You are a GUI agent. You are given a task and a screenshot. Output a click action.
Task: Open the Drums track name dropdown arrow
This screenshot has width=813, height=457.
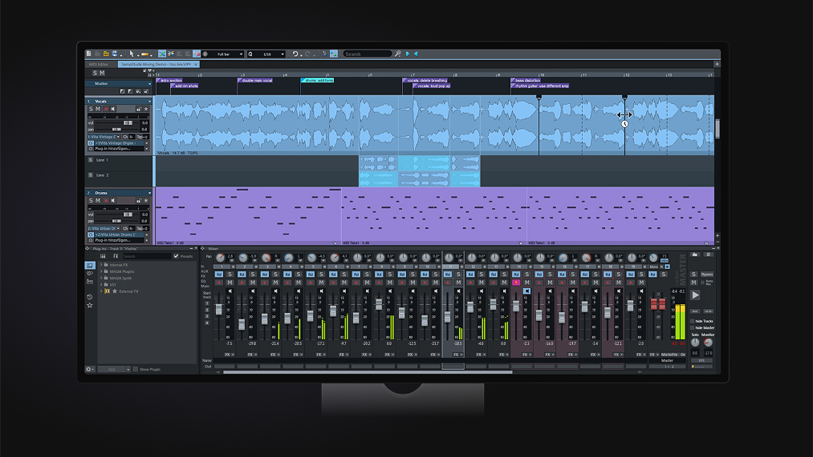(x=150, y=193)
